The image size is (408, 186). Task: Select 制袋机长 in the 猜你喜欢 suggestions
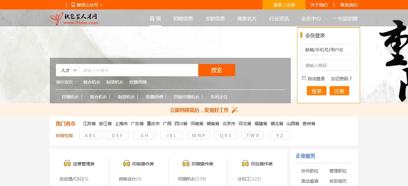tap(115, 82)
